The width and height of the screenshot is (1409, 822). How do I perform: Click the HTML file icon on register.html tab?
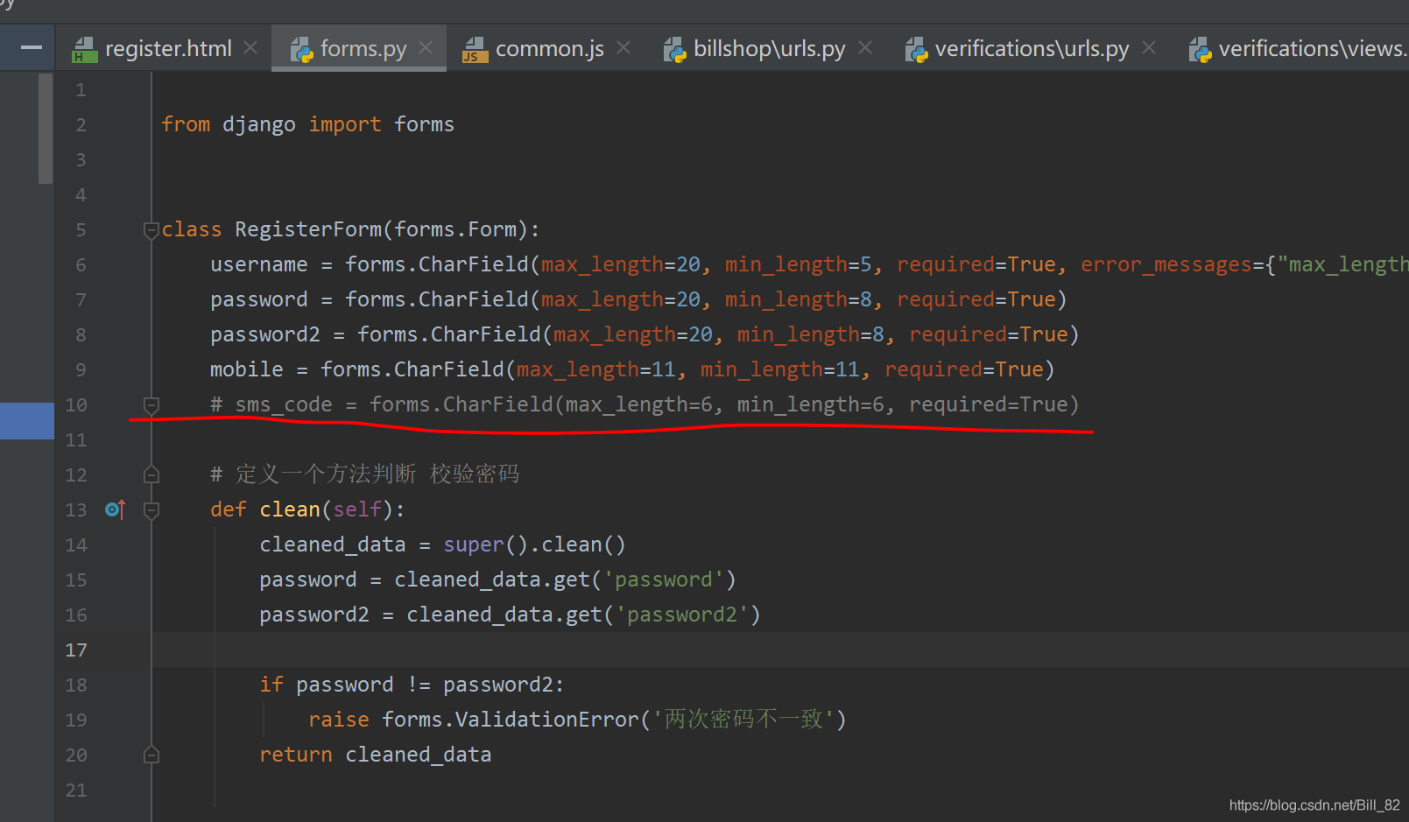pyautogui.click(x=84, y=49)
